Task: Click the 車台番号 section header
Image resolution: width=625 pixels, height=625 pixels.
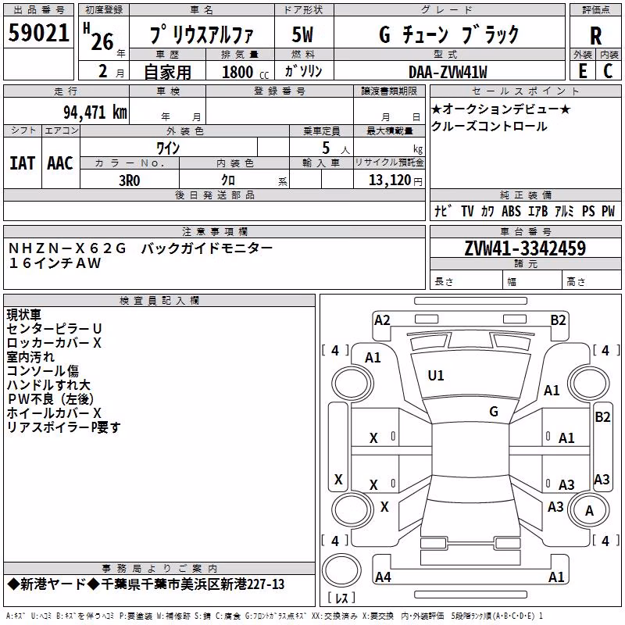Action: [525, 231]
